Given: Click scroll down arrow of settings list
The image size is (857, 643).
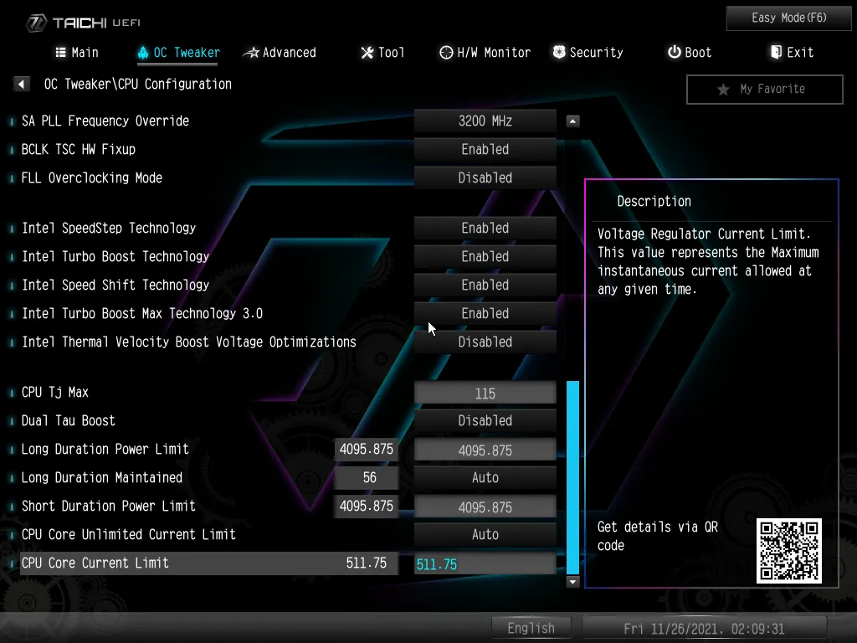Looking at the screenshot, I should coord(572,582).
